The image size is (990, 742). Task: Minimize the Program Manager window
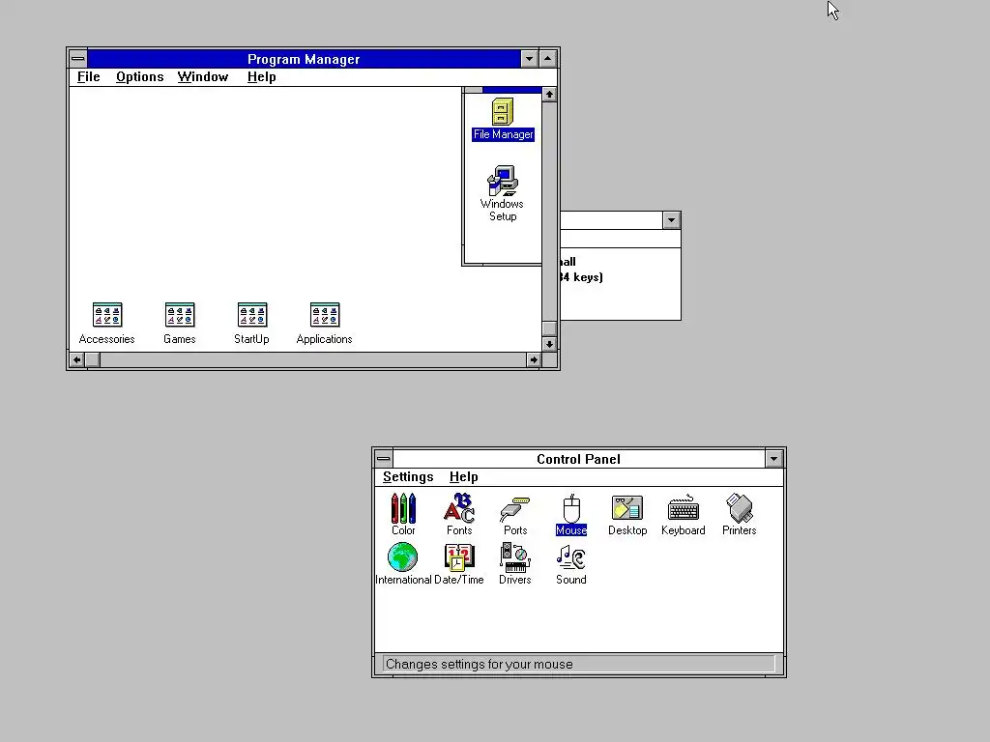pyautogui.click(x=529, y=59)
